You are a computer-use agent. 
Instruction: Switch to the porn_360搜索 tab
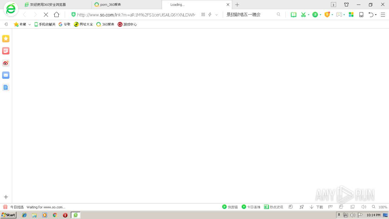[127, 5]
